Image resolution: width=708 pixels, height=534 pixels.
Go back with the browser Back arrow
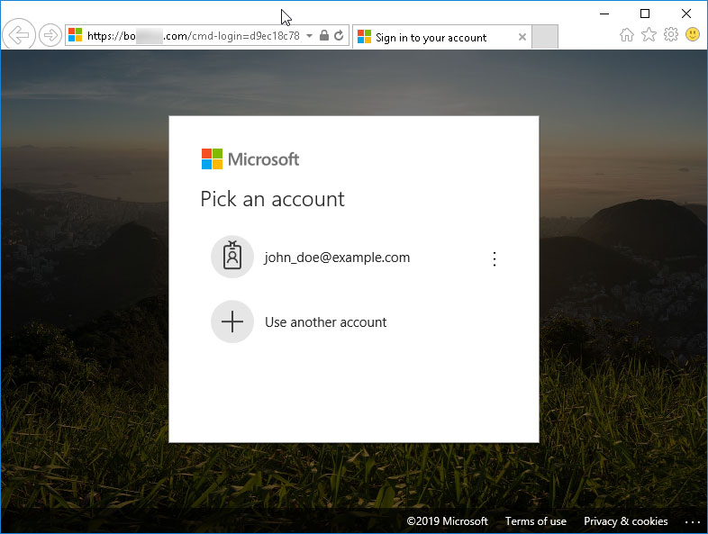pos(19,34)
